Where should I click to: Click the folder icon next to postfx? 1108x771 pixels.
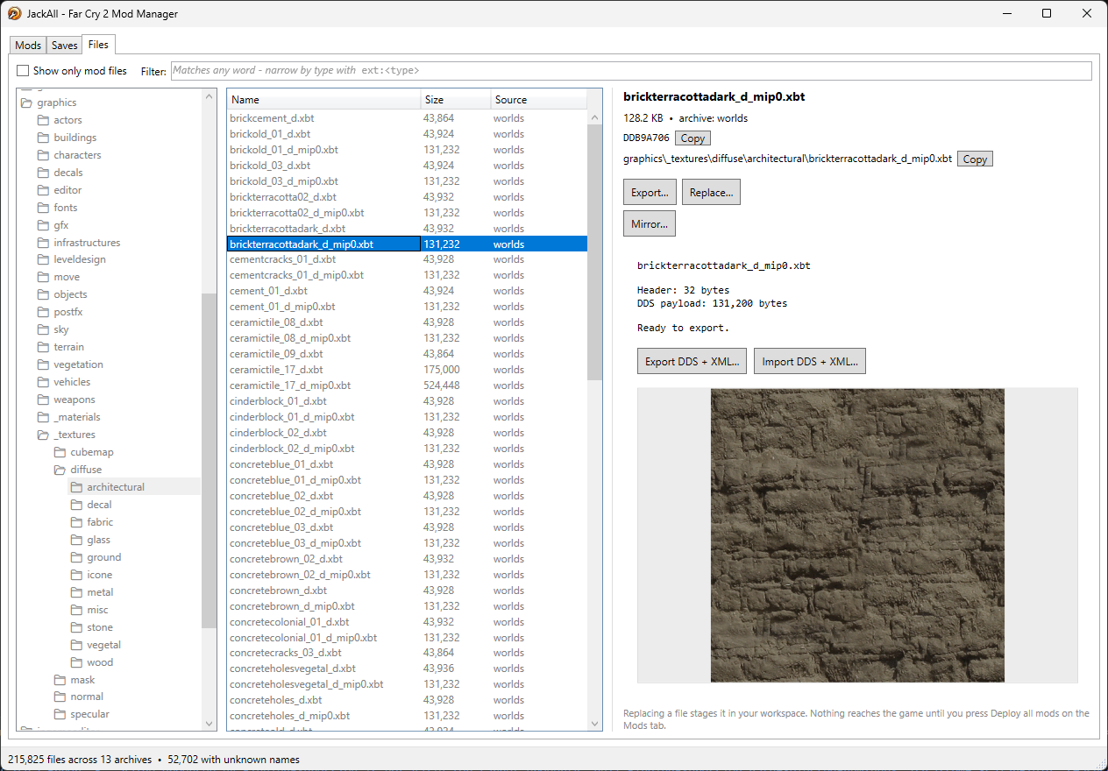coord(43,312)
